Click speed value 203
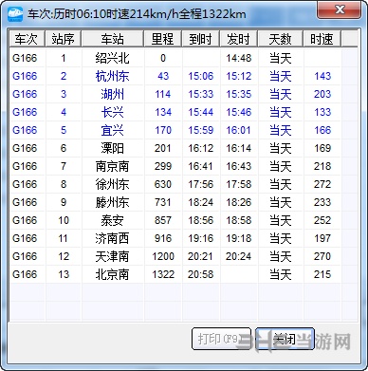 [322, 94]
